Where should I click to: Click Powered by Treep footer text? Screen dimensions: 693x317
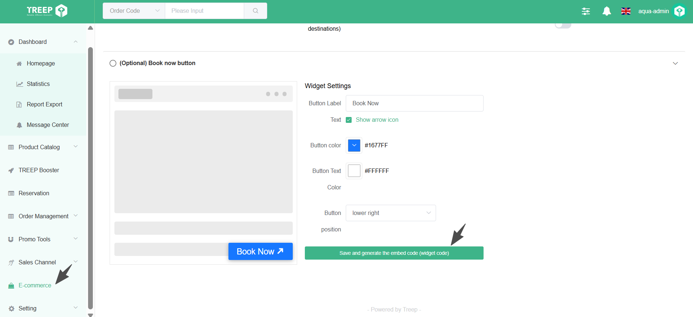coord(394,310)
